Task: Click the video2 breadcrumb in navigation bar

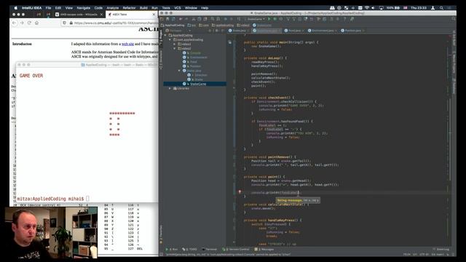Action: [x=243, y=25]
